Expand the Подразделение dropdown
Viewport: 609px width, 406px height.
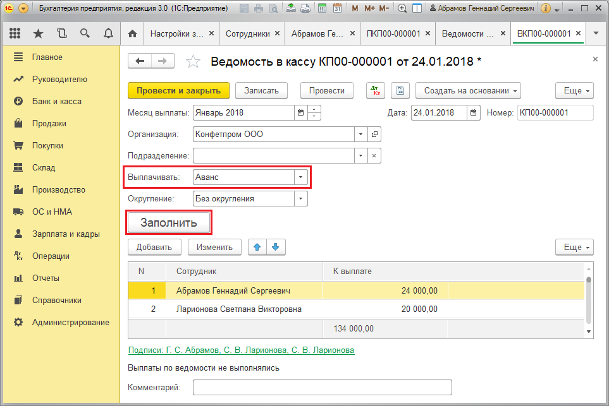[361, 155]
